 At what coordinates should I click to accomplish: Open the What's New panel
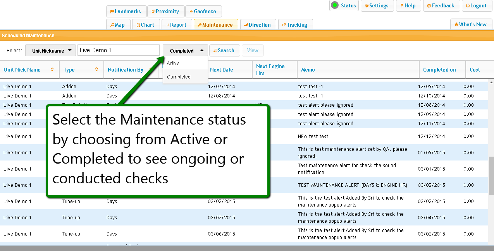point(470,24)
